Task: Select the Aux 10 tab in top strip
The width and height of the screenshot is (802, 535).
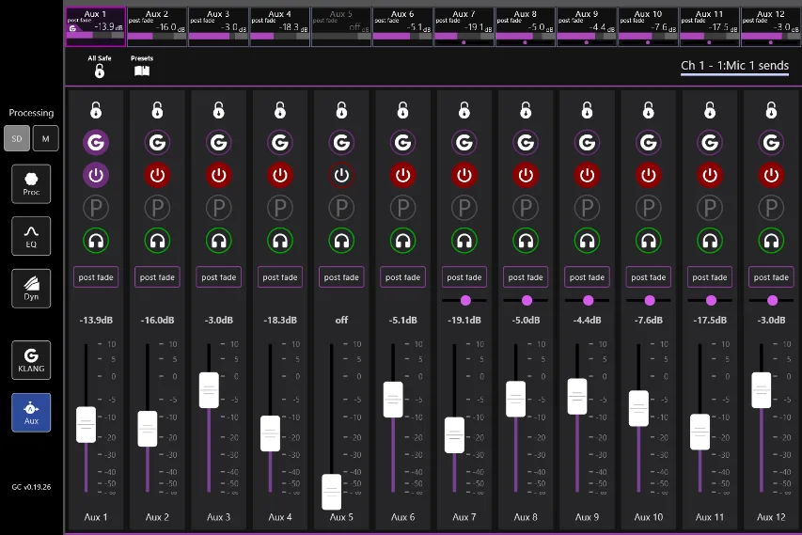Action: (648, 26)
